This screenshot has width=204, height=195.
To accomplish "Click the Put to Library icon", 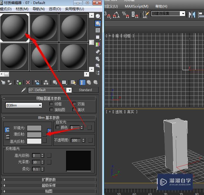I will (x=55, y=82).
